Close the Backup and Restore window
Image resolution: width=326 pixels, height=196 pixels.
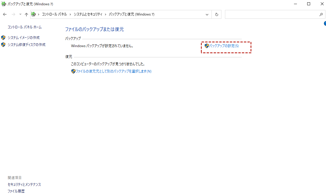tap(322, 4)
